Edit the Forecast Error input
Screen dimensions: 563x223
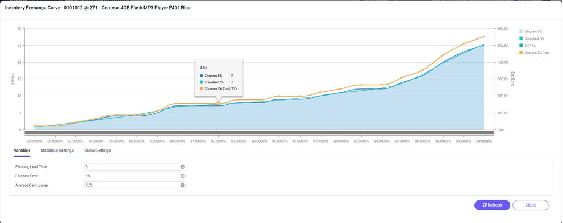(x=135, y=176)
